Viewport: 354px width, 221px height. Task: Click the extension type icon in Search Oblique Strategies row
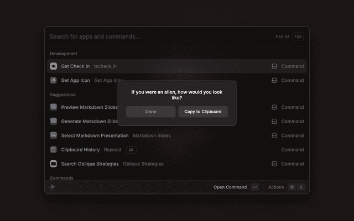tap(274, 164)
